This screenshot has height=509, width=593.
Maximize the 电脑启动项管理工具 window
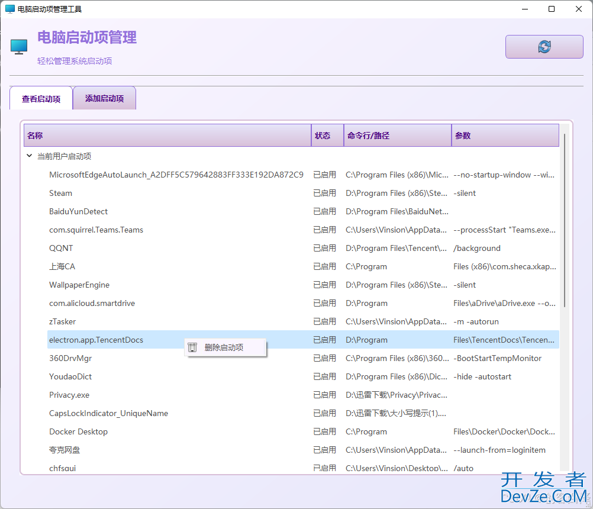(552, 9)
